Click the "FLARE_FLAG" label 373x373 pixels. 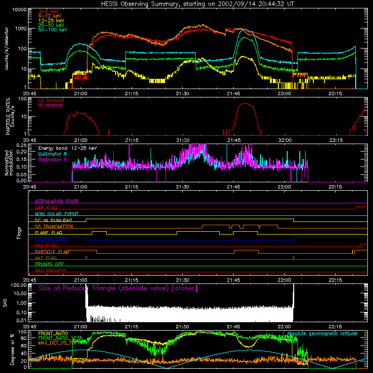pyautogui.click(x=48, y=233)
